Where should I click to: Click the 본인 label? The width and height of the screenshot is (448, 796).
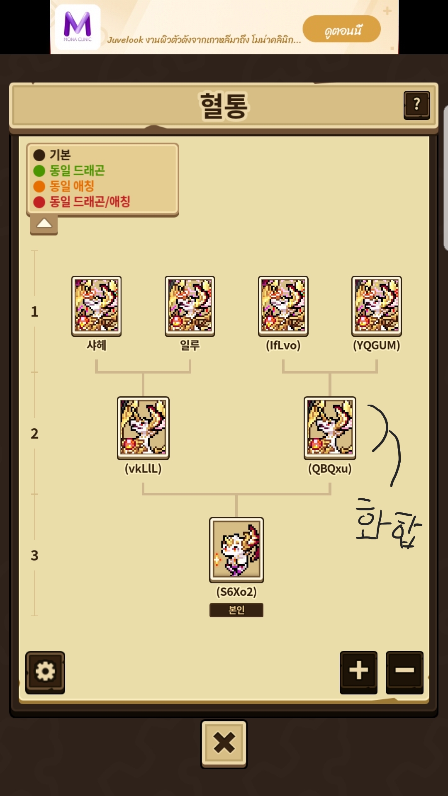point(236,610)
